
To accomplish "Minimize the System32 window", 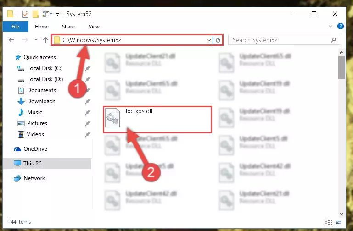I will pyautogui.click(x=293, y=14).
